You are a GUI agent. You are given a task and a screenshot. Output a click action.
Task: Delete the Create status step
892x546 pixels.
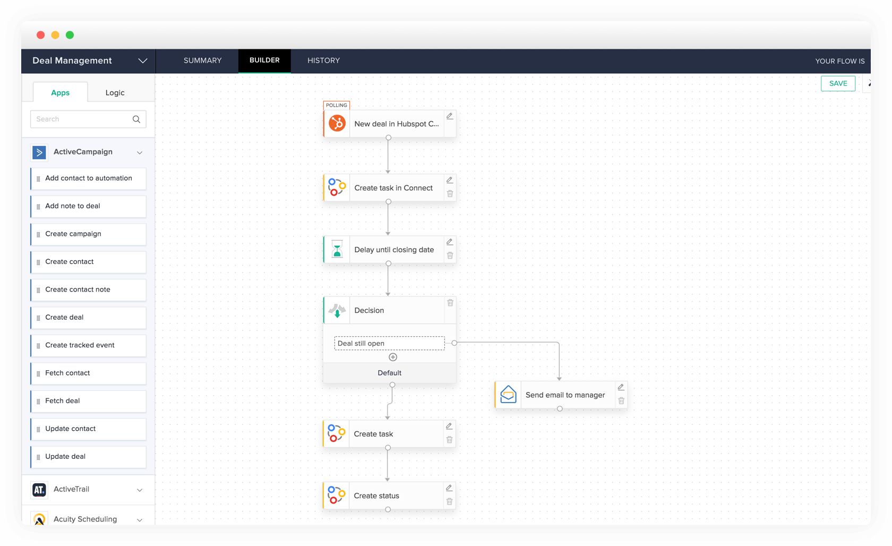click(x=449, y=501)
